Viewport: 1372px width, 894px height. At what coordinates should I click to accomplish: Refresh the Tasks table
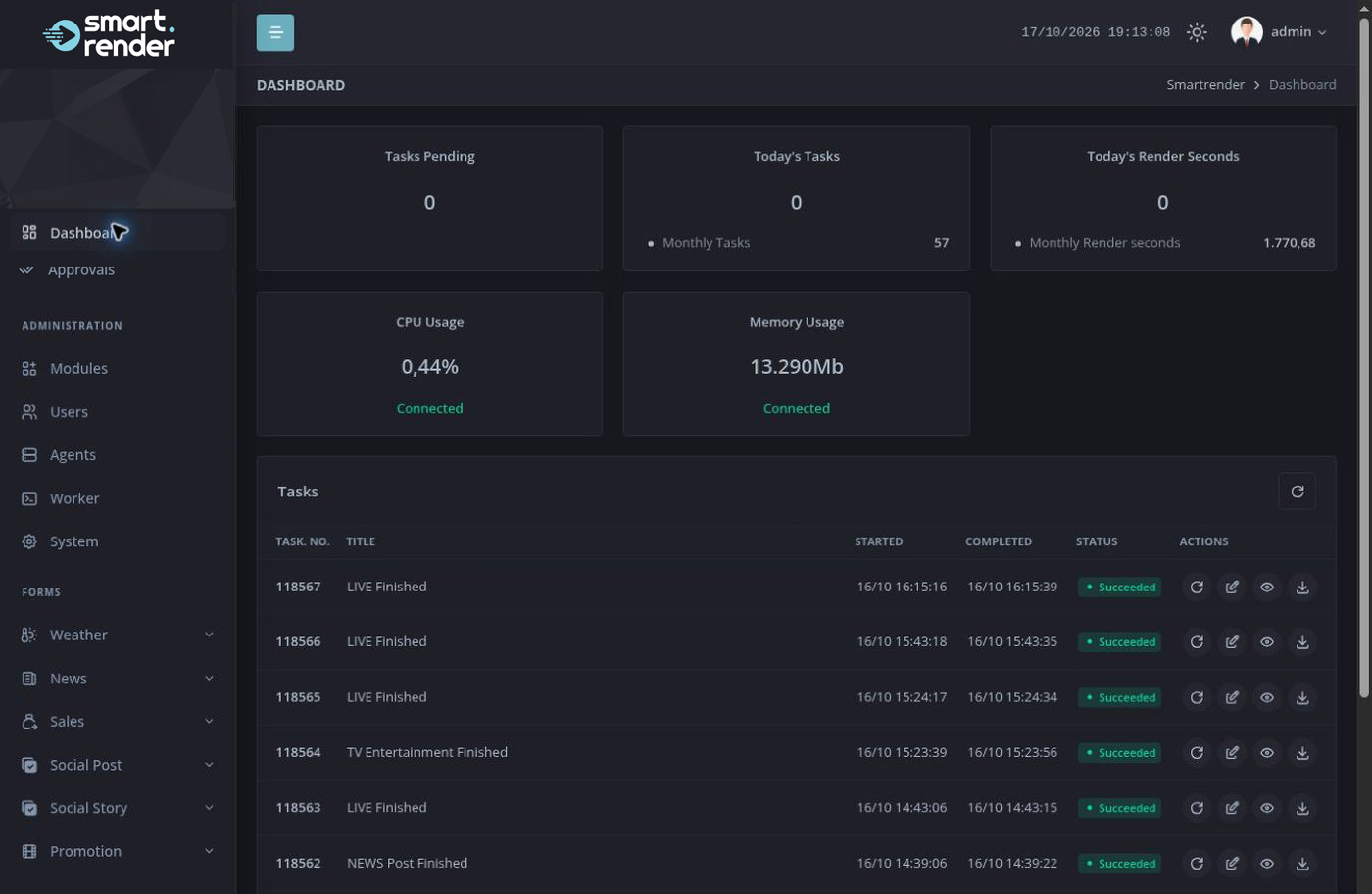[1297, 492]
